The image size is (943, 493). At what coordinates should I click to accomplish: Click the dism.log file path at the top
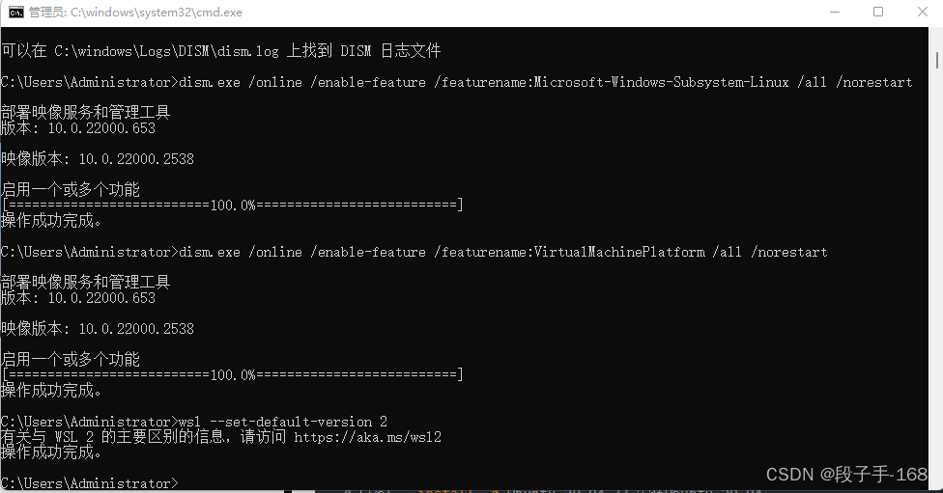[166, 51]
